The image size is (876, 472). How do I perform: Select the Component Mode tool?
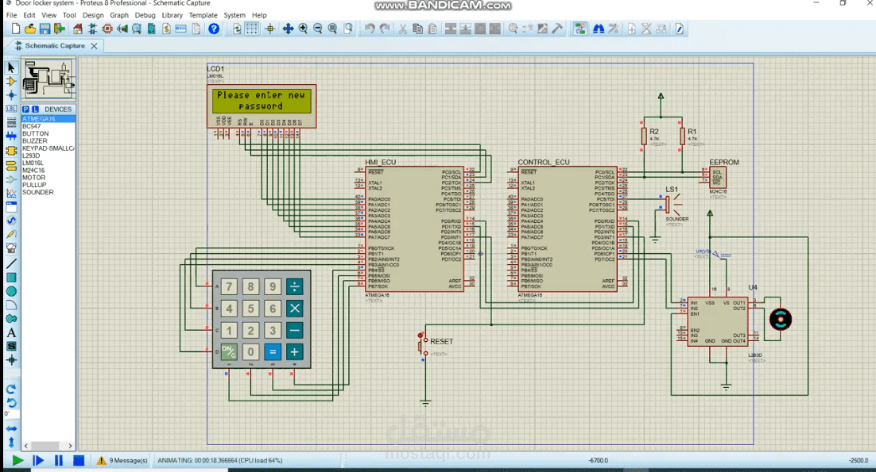point(11,82)
